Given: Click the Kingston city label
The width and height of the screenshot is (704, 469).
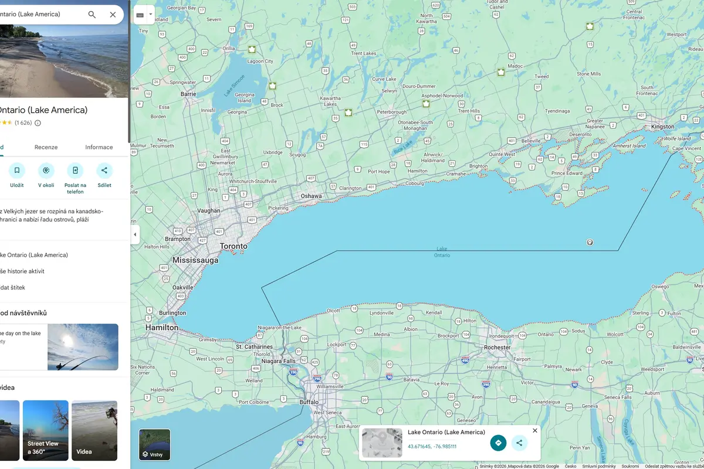Looking at the screenshot, I should pyautogui.click(x=663, y=127).
